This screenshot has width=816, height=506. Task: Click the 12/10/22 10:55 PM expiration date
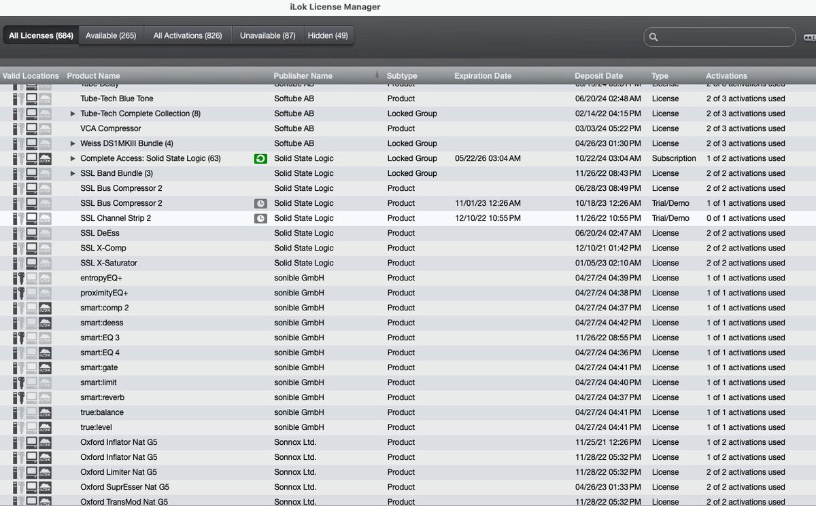tap(488, 218)
